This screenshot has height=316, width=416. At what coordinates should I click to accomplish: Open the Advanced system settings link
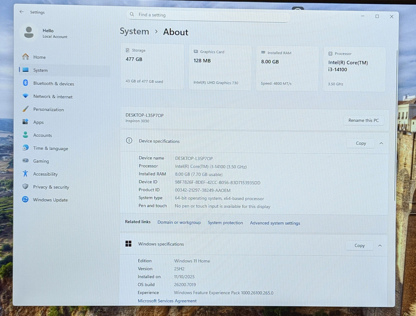(x=275, y=223)
